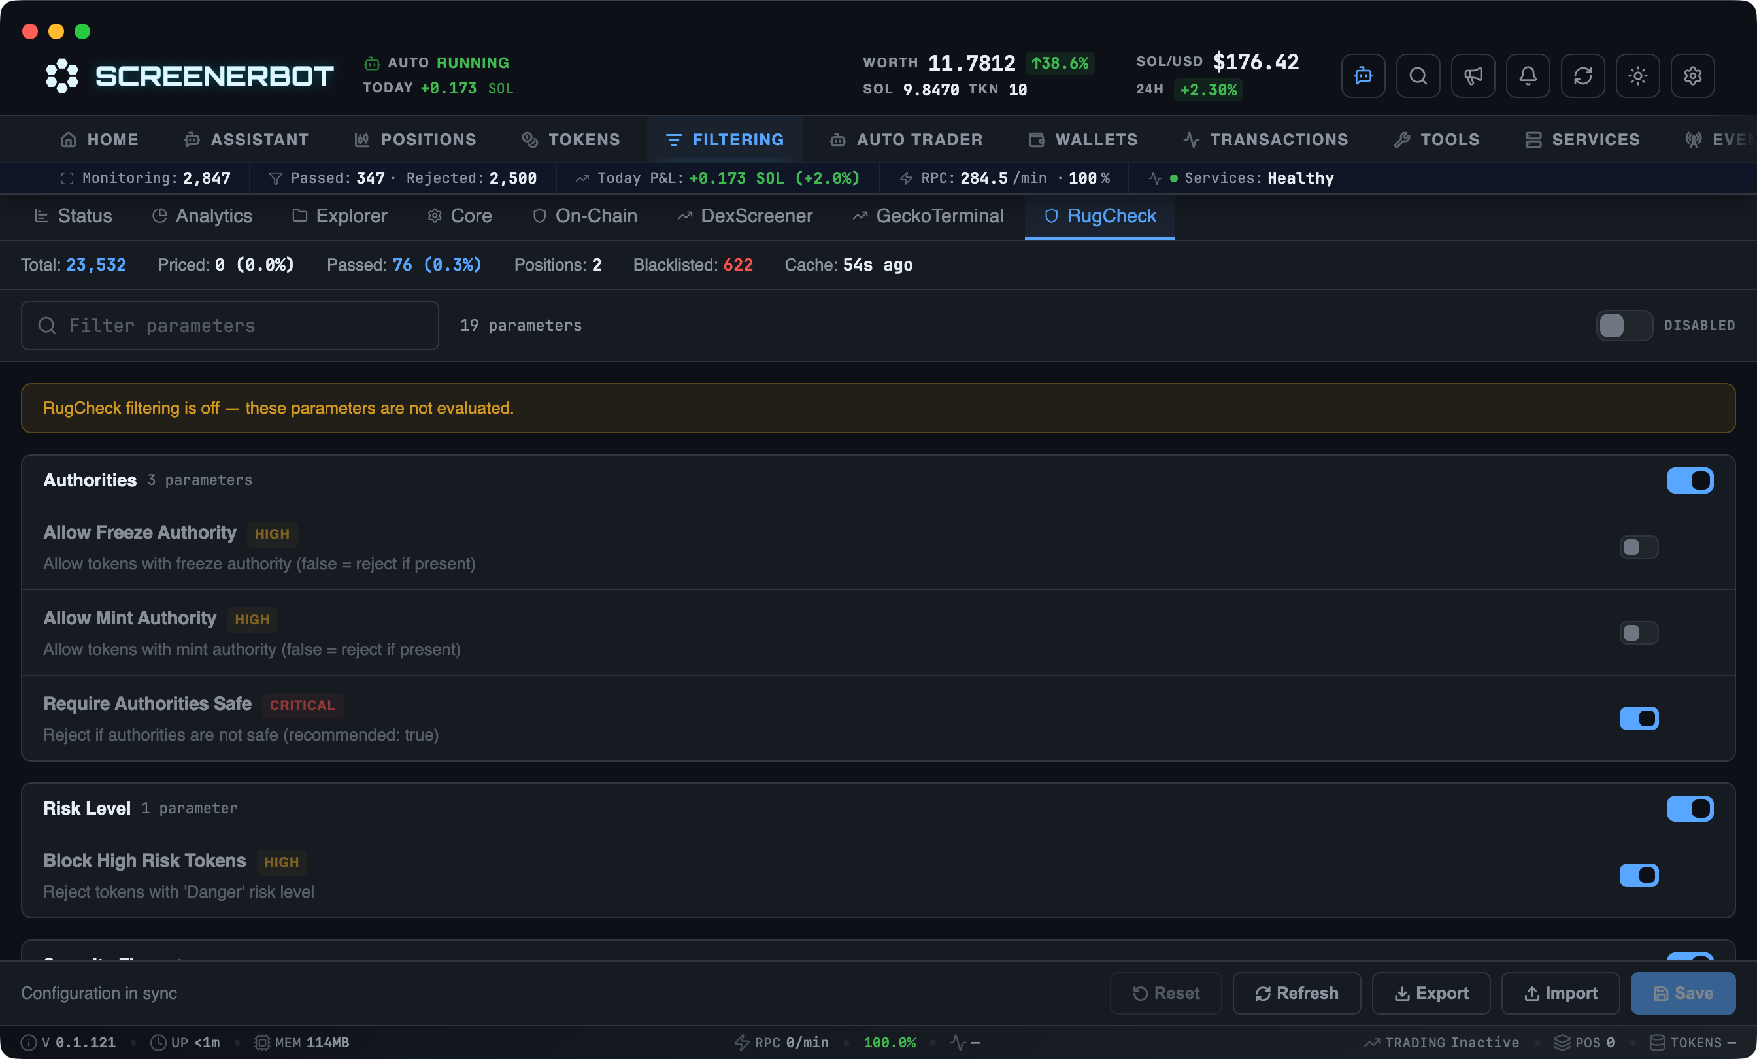The image size is (1757, 1059).
Task: Click the POS layers icon in status bar
Action: pos(1562,1042)
